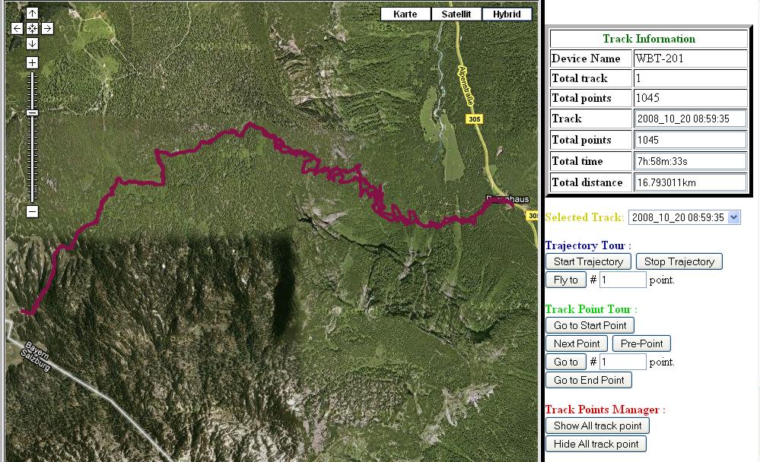The width and height of the screenshot is (760, 462).
Task: Jump to the End Point
Action: [x=588, y=380]
